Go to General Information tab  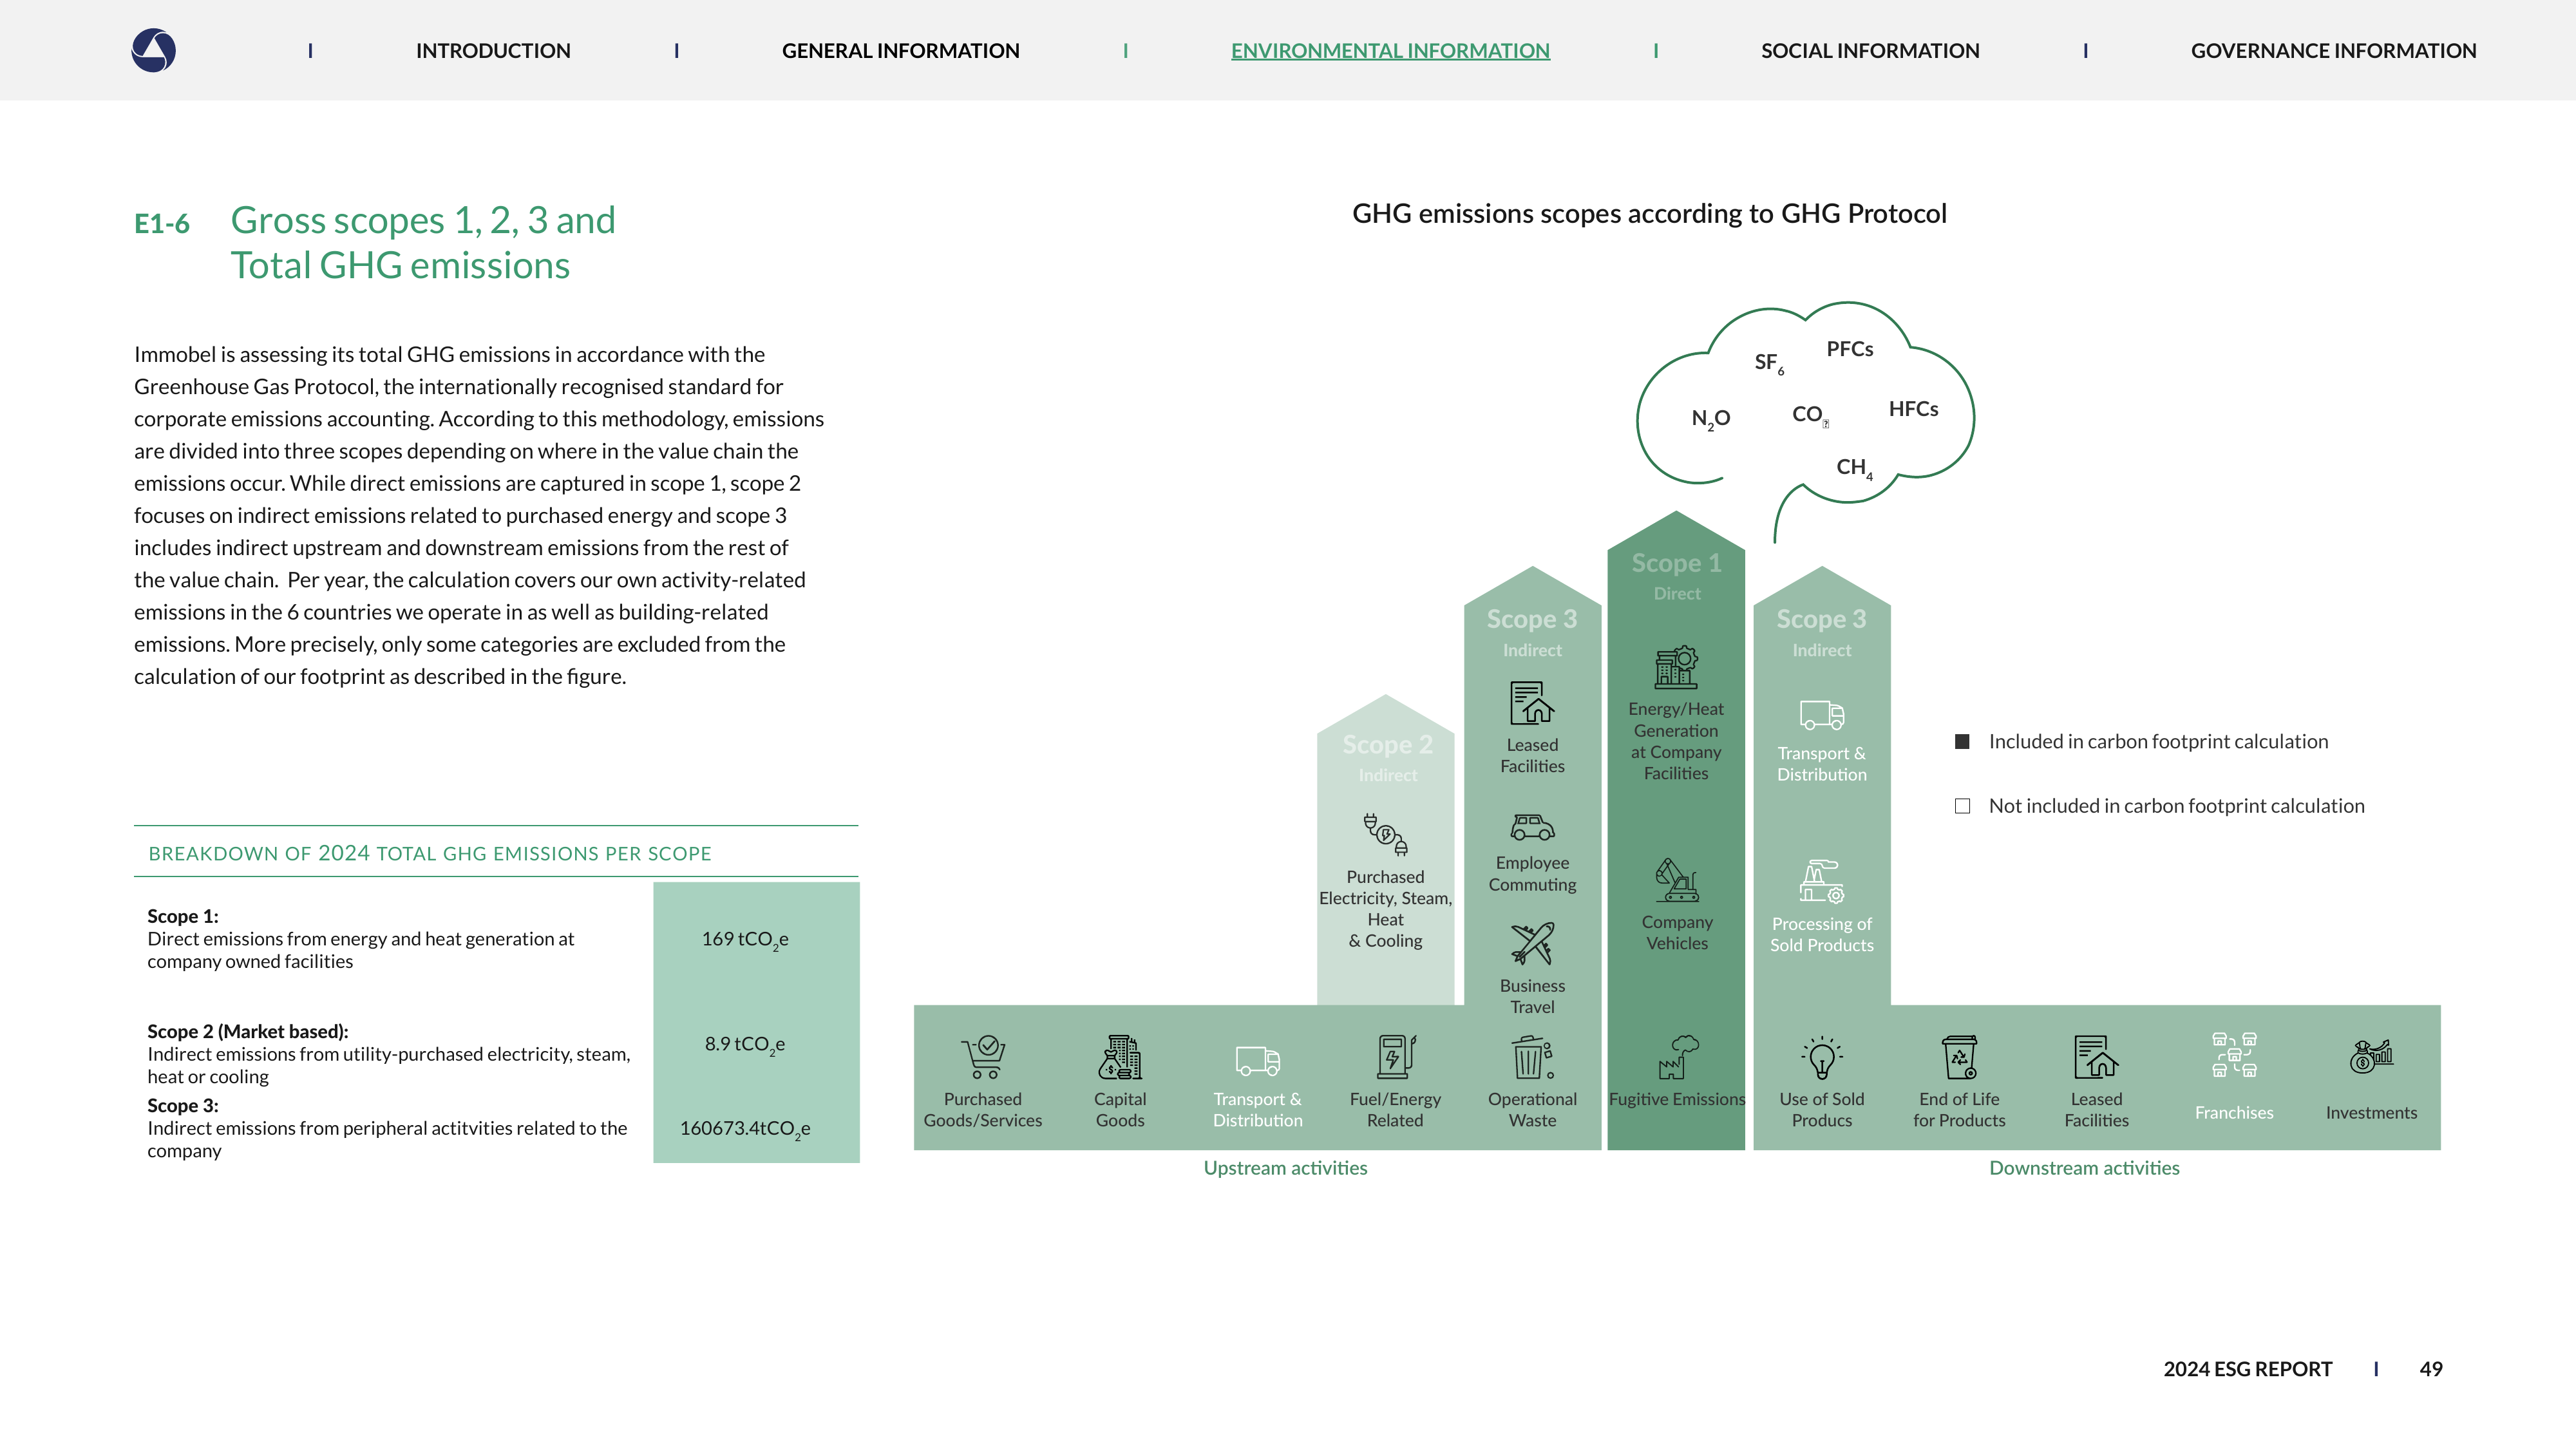(x=900, y=51)
